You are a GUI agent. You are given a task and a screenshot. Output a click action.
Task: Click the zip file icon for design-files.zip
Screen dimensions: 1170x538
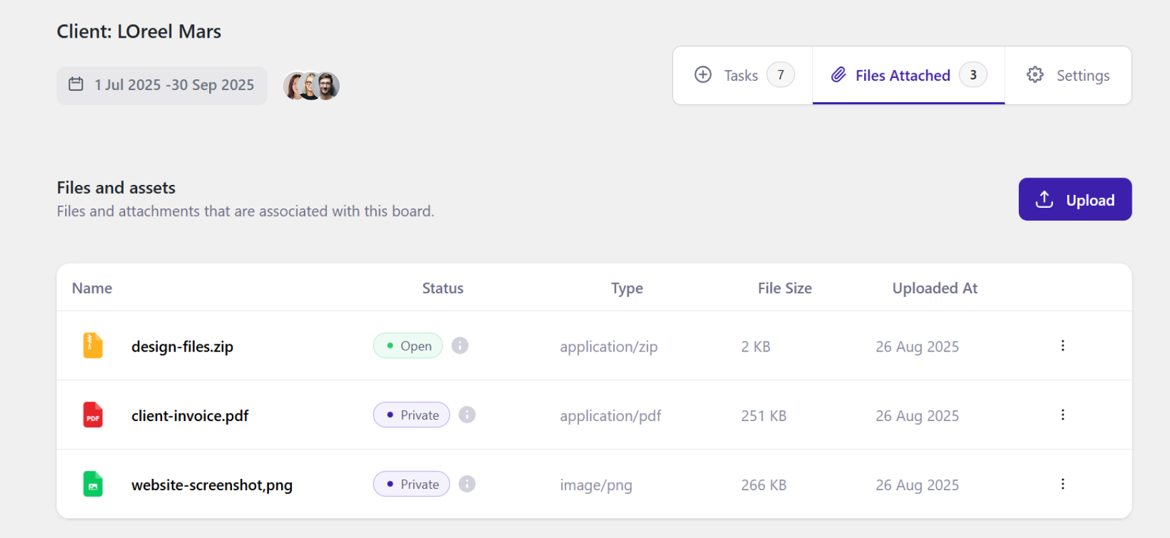[93, 346]
